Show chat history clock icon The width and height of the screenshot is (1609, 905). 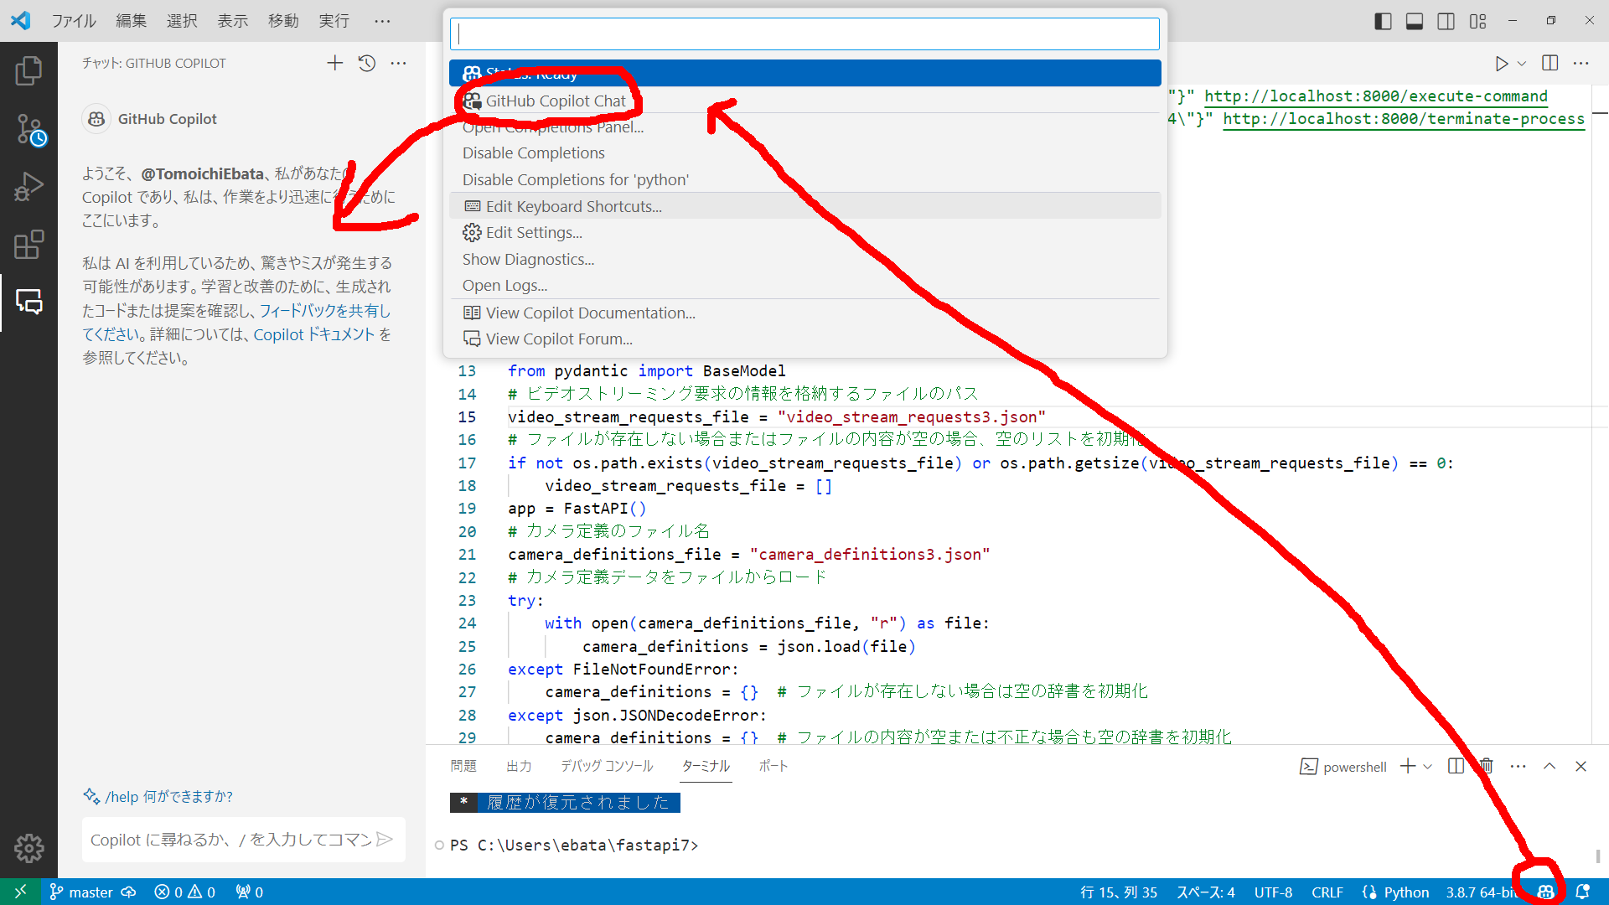(x=366, y=63)
